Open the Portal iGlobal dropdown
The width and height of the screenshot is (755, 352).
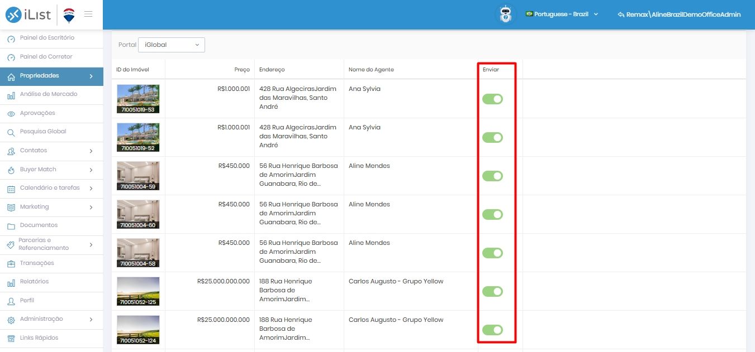point(172,45)
